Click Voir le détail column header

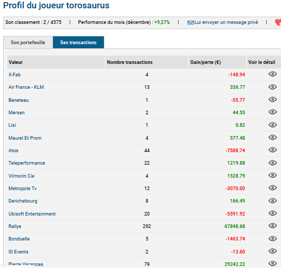(x=264, y=62)
